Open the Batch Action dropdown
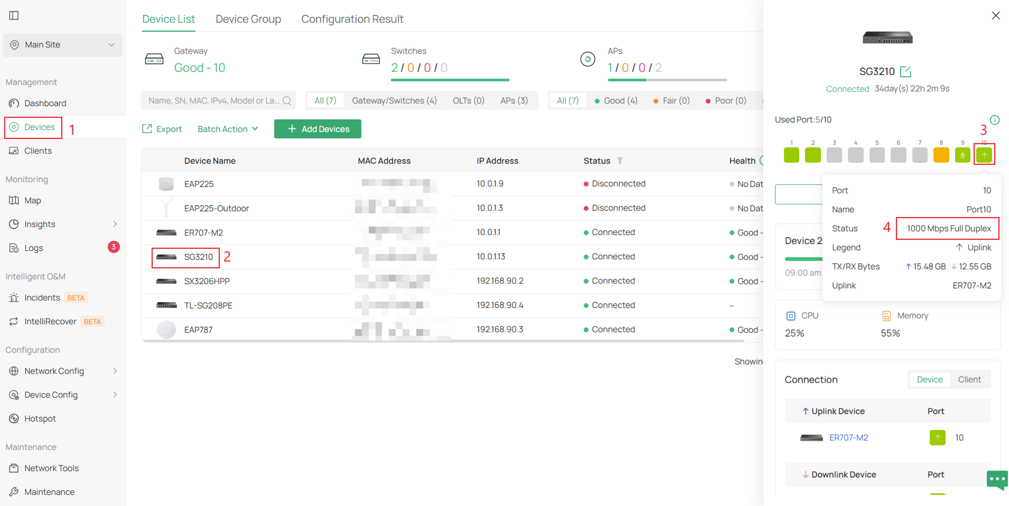The image size is (1009, 506). click(x=228, y=129)
